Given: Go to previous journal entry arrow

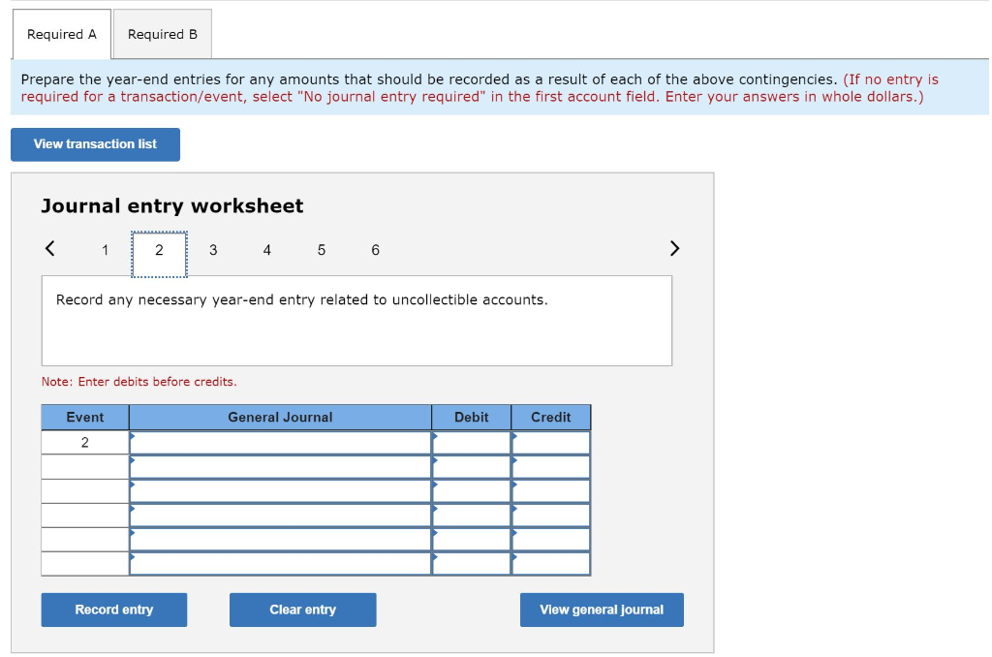Looking at the screenshot, I should click(50, 248).
